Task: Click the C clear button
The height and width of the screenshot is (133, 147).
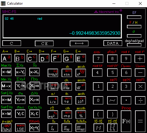Action: coord(12,43)
